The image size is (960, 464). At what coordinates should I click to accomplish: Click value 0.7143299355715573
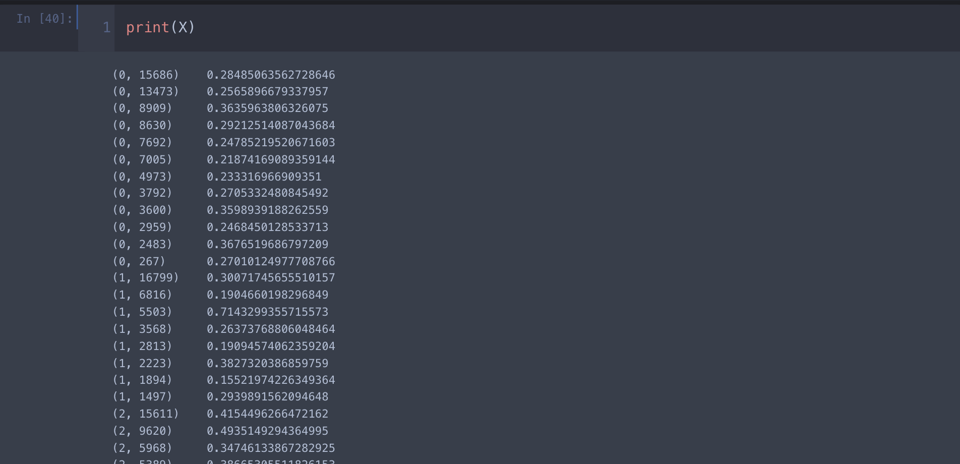coord(267,312)
